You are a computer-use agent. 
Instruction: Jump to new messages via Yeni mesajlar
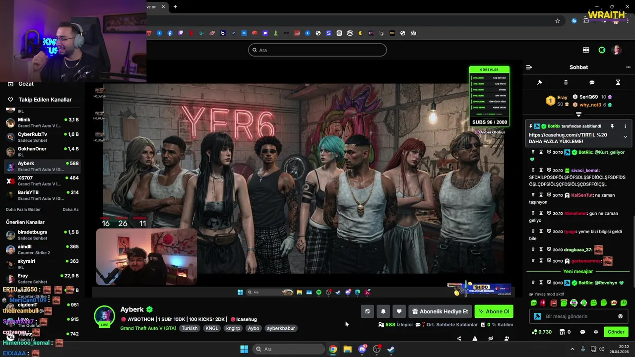pyautogui.click(x=578, y=272)
